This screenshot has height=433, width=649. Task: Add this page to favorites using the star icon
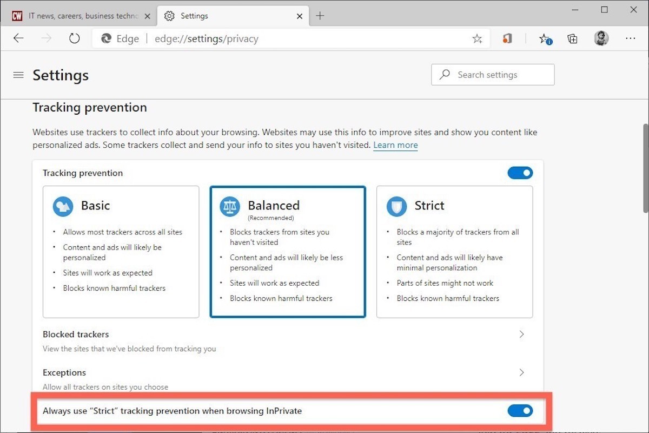tap(477, 38)
